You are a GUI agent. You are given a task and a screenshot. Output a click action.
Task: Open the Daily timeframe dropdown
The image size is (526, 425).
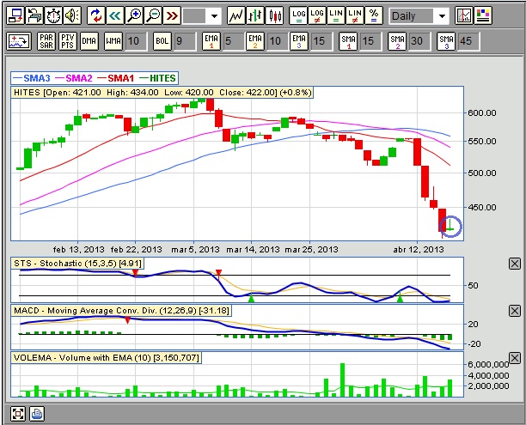[419, 15]
